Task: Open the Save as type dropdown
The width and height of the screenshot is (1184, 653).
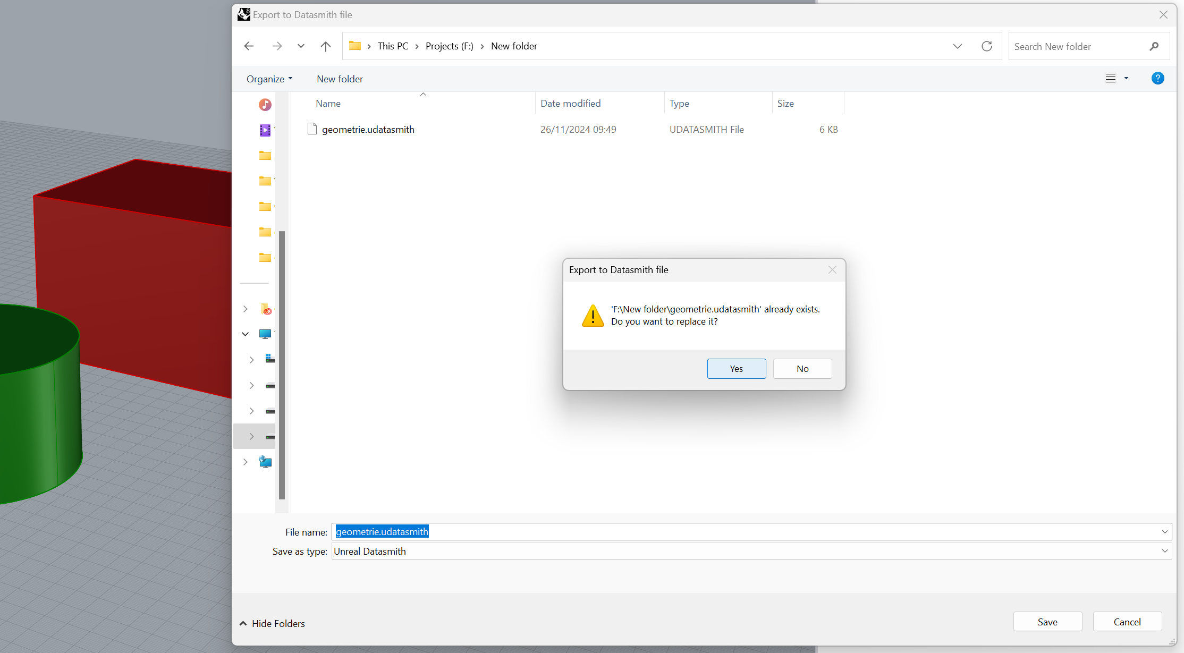Action: click(x=1164, y=551)
